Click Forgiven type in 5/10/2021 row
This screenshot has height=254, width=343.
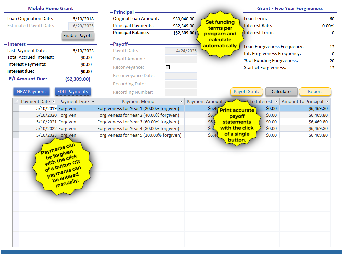point(77,122)
